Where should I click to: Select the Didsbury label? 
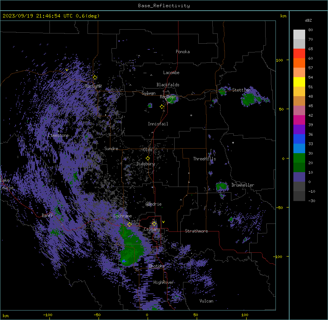pyautogui.click(x=146, y=164)
